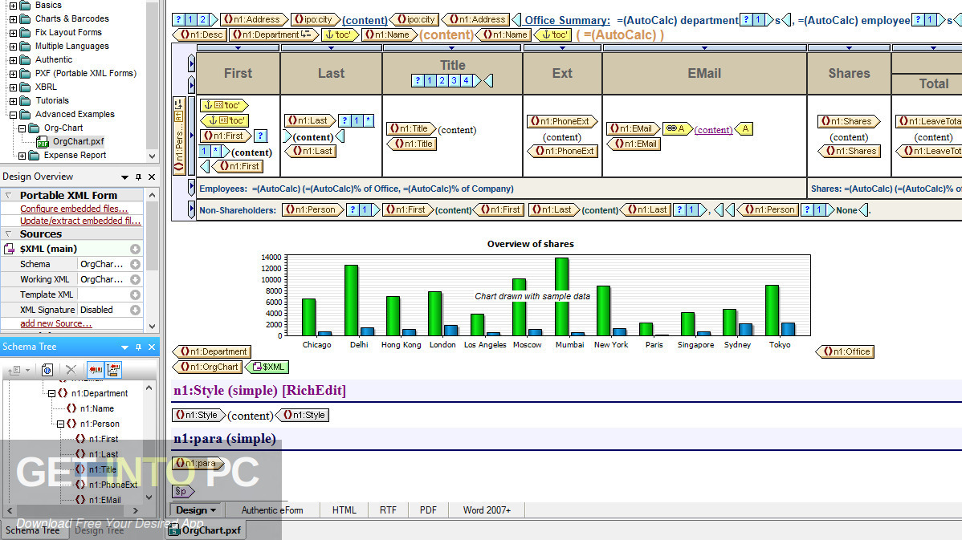962x540 pixels.
Task: Collapse the Advanced Examples folder
Action: (13, 115)
